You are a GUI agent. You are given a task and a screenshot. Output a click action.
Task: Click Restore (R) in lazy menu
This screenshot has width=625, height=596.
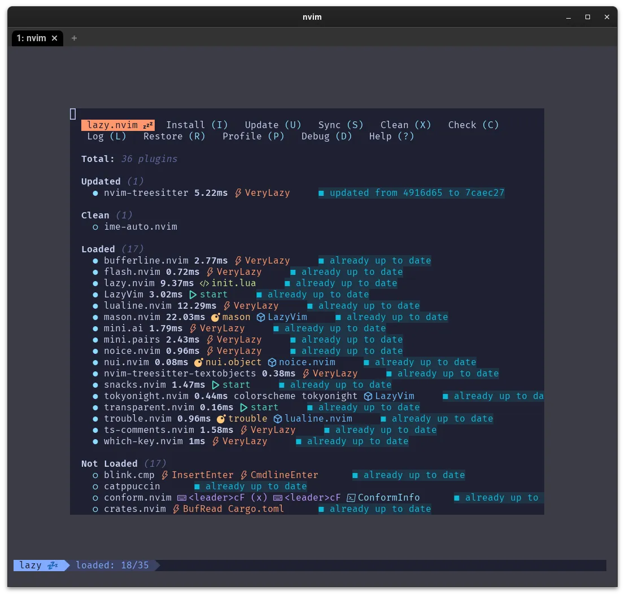[x=174, y=136]
